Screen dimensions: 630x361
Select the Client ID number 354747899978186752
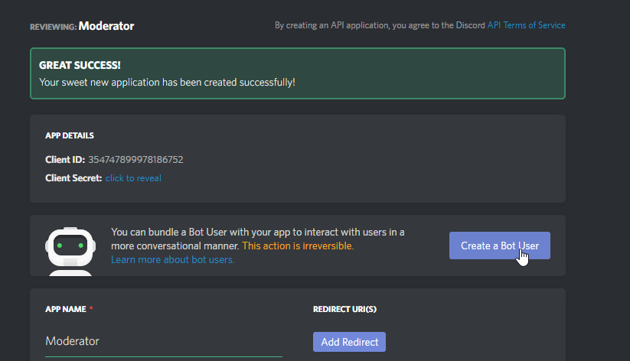pyautogui.click(x=135, y=159)
